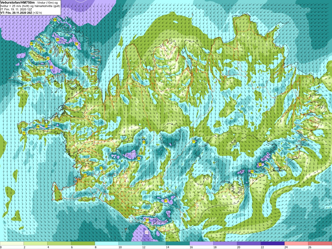Click the legend scale label '14'
This screenshot has height=249, width=332.
tap(167, 247)
